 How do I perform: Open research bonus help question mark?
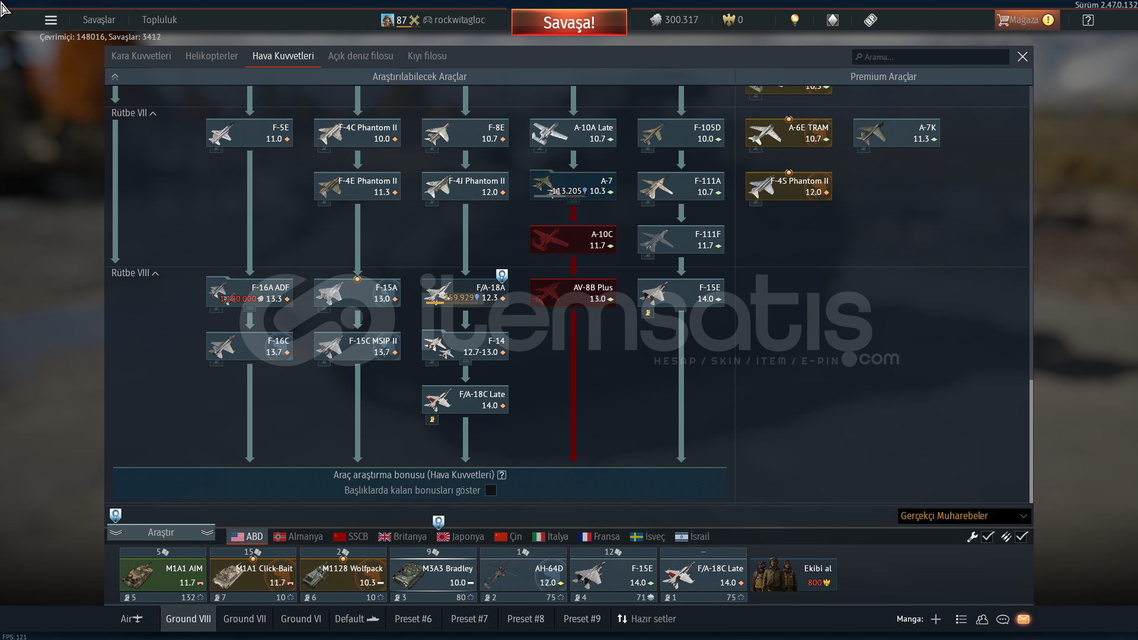coord(502,475)
